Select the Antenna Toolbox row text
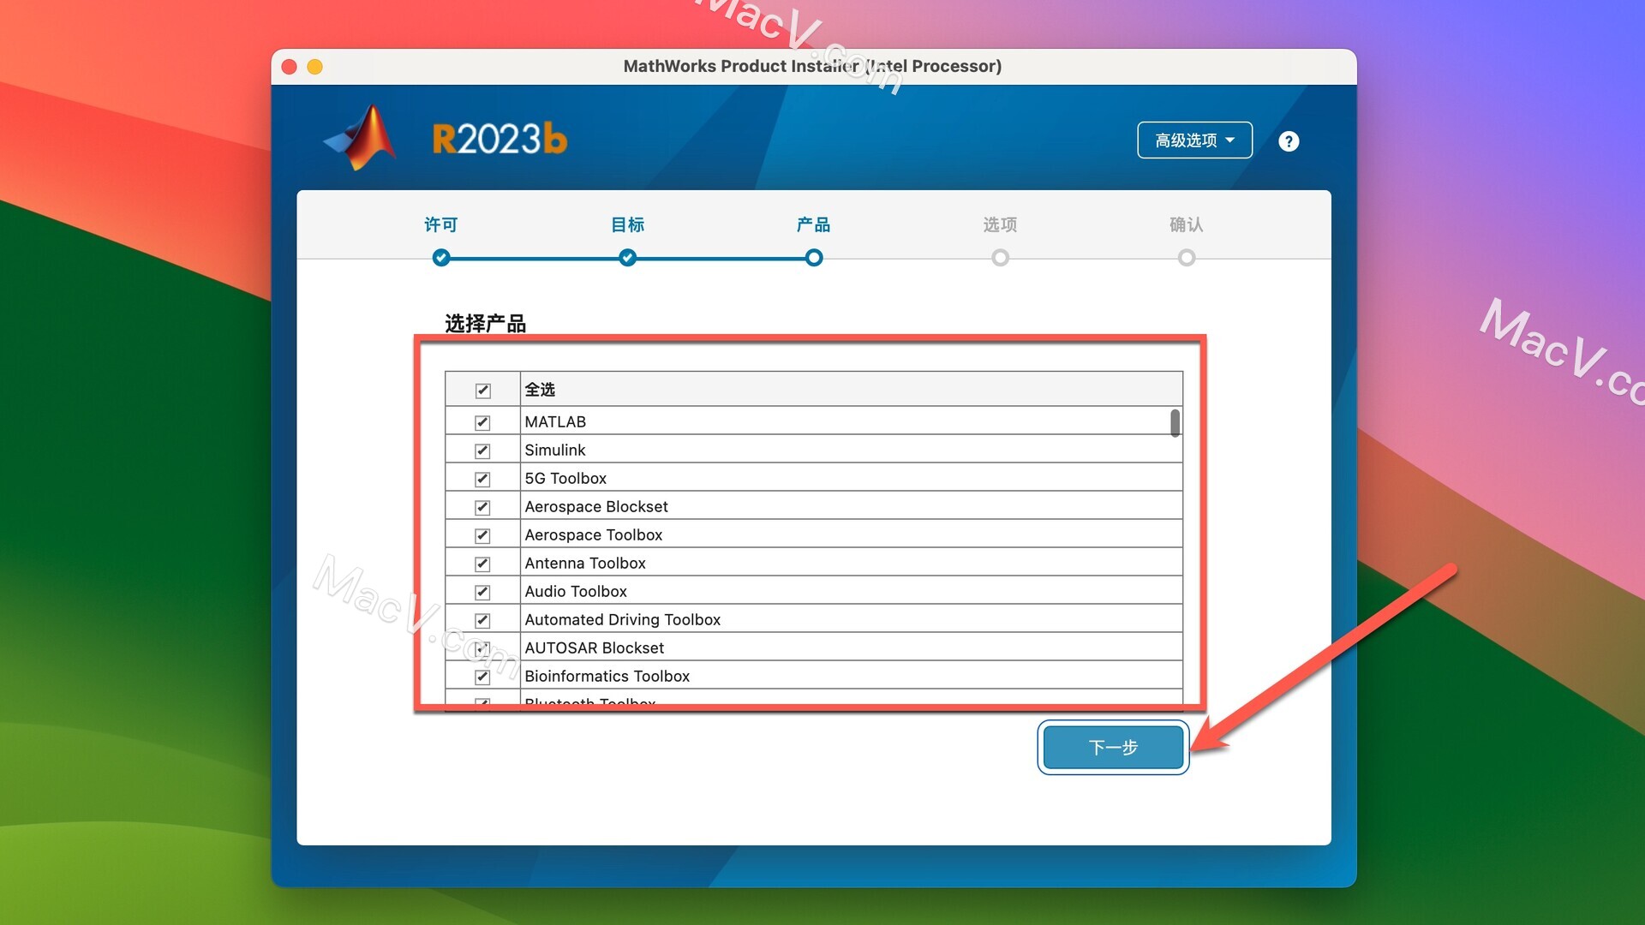Screen dimensions: 1645x925 [x=585, y=563]
